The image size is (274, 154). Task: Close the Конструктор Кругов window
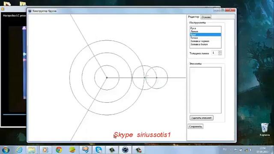click(x=230, y=10)
